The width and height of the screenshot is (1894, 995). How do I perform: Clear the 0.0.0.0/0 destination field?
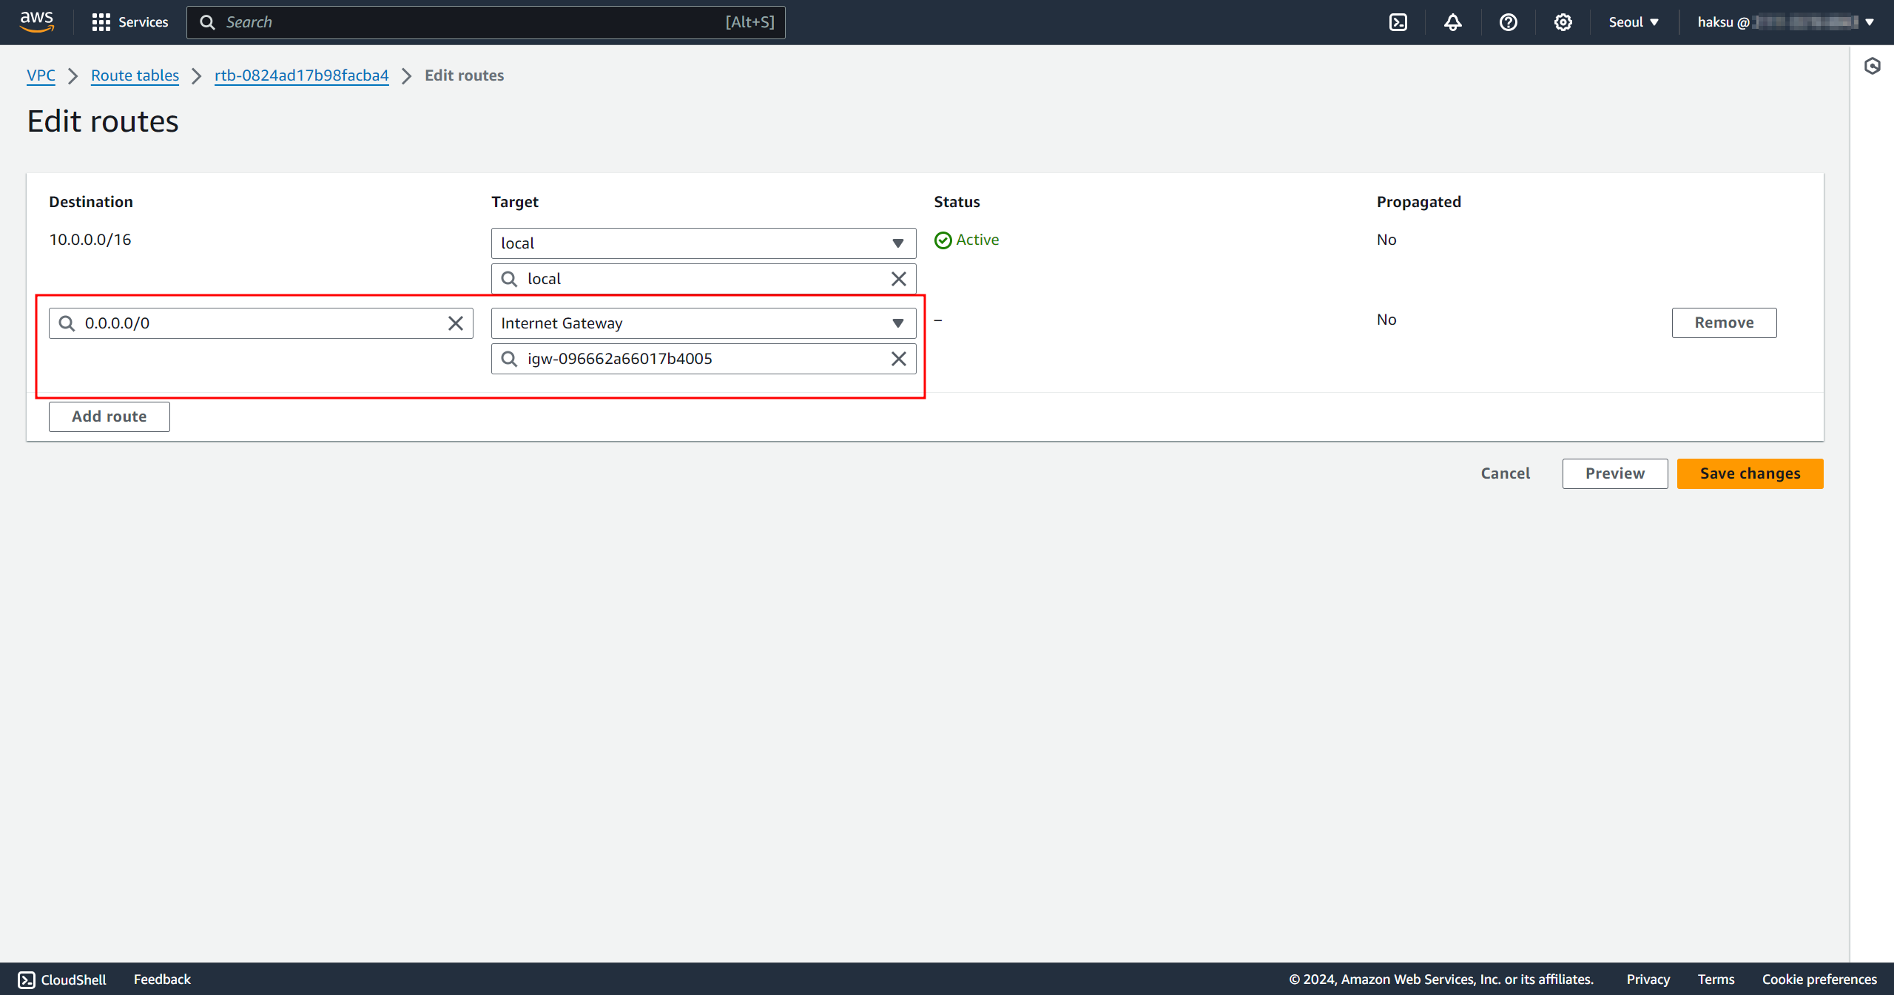(x=456, y=323)
